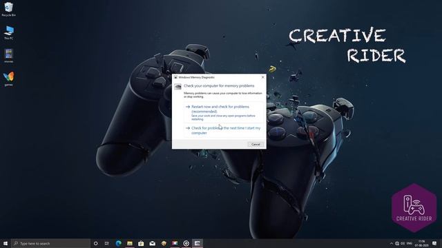Open the volume icon in system tray
Screen dimensions: 442x248
tap(403, 243)
